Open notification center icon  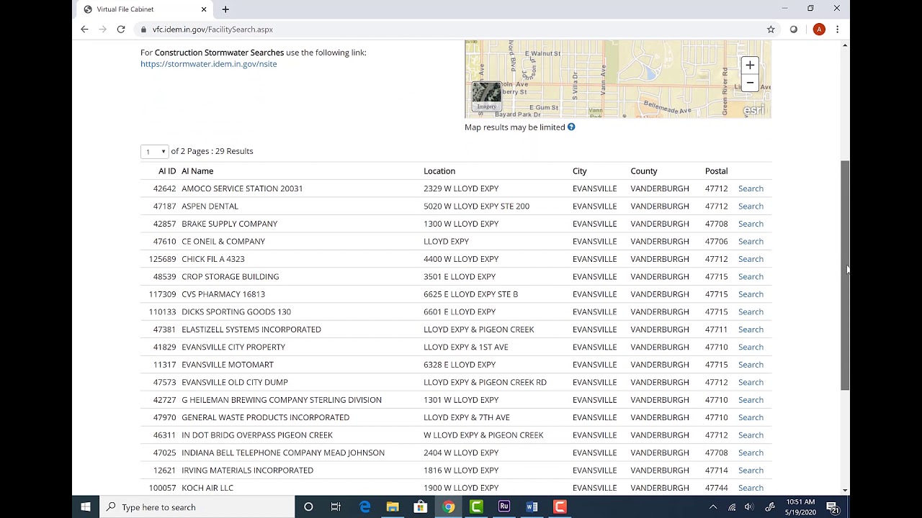click(833, 507)
